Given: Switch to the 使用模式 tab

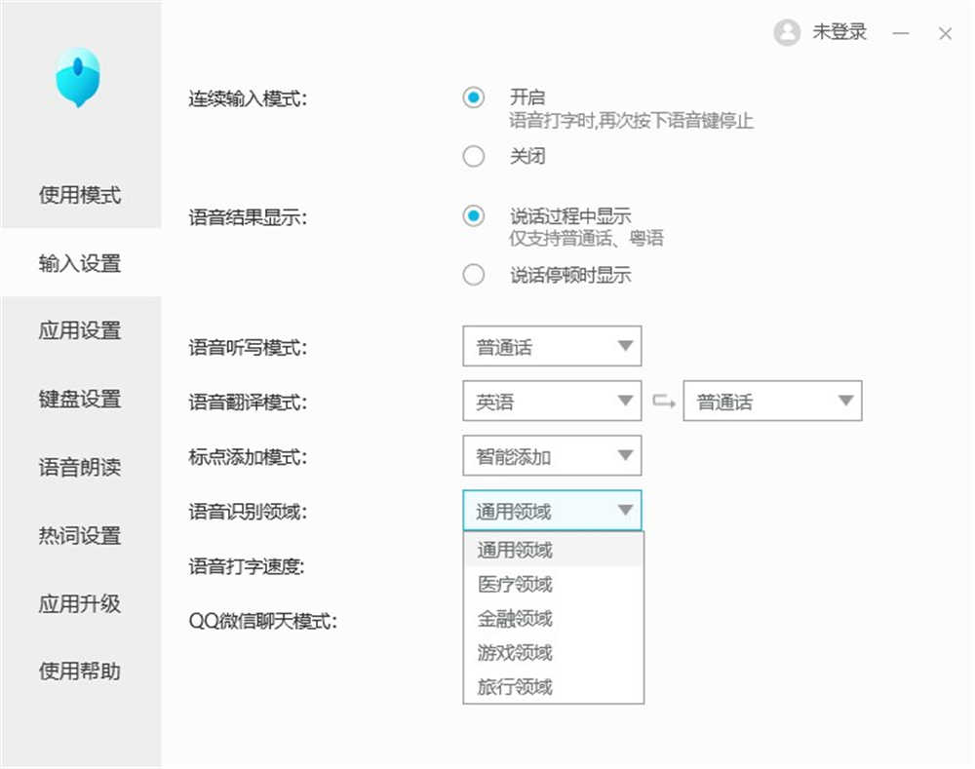Looking at the screenshot, I should (x=80, y=195).
